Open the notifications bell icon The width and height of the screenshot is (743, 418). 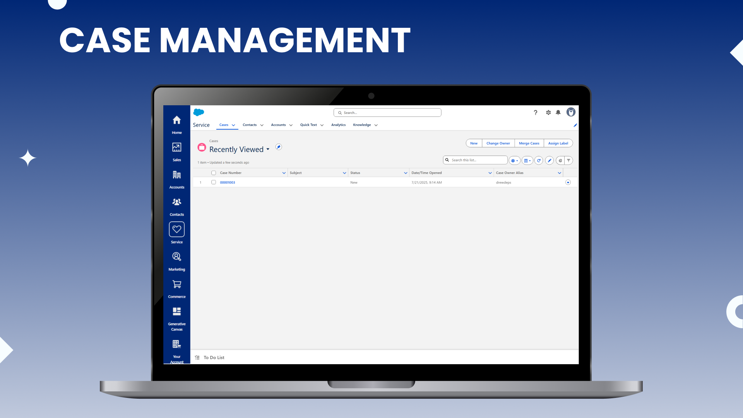point(558,113)
